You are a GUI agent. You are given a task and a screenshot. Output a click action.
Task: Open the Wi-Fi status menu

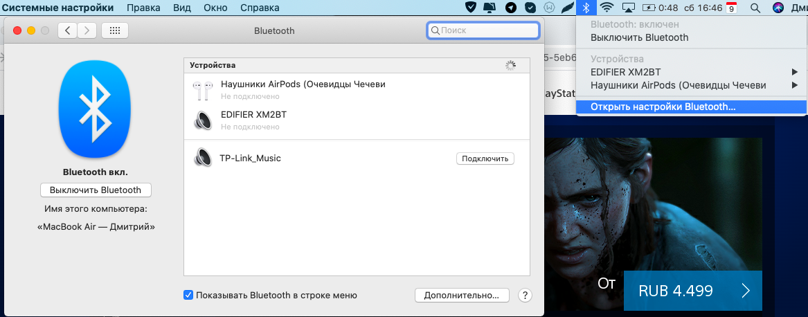point(607,7)
